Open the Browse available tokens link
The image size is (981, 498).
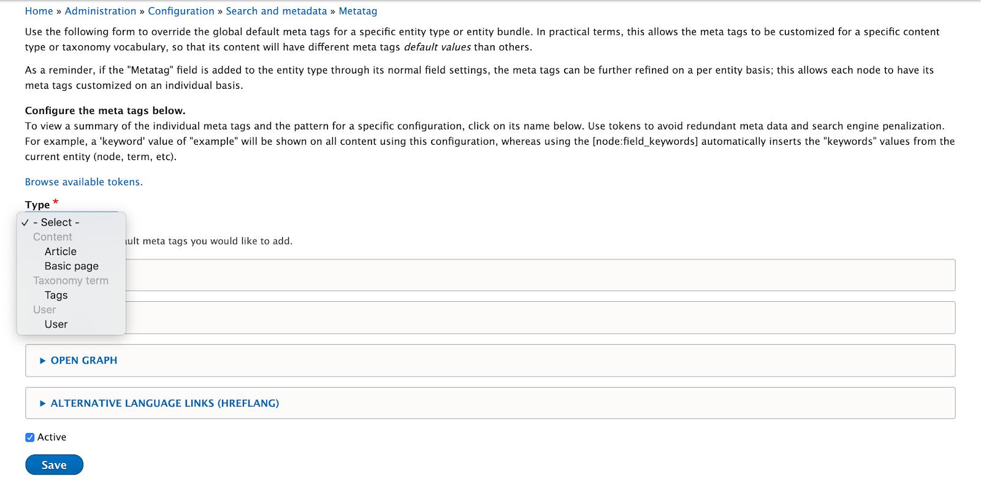(83, 182)
